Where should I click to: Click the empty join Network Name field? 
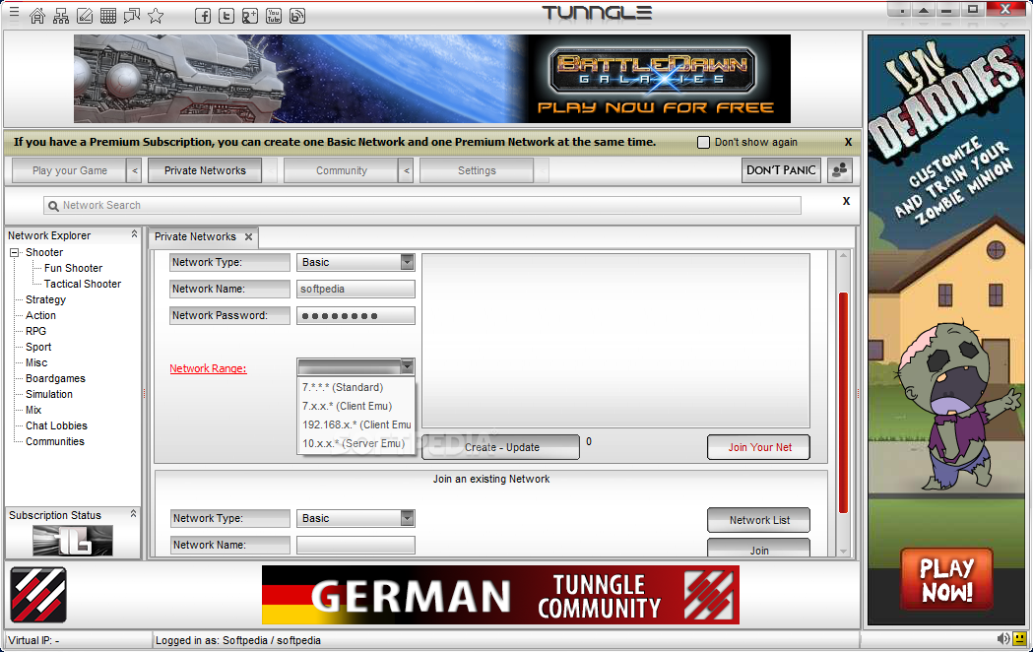coord(355,545)
